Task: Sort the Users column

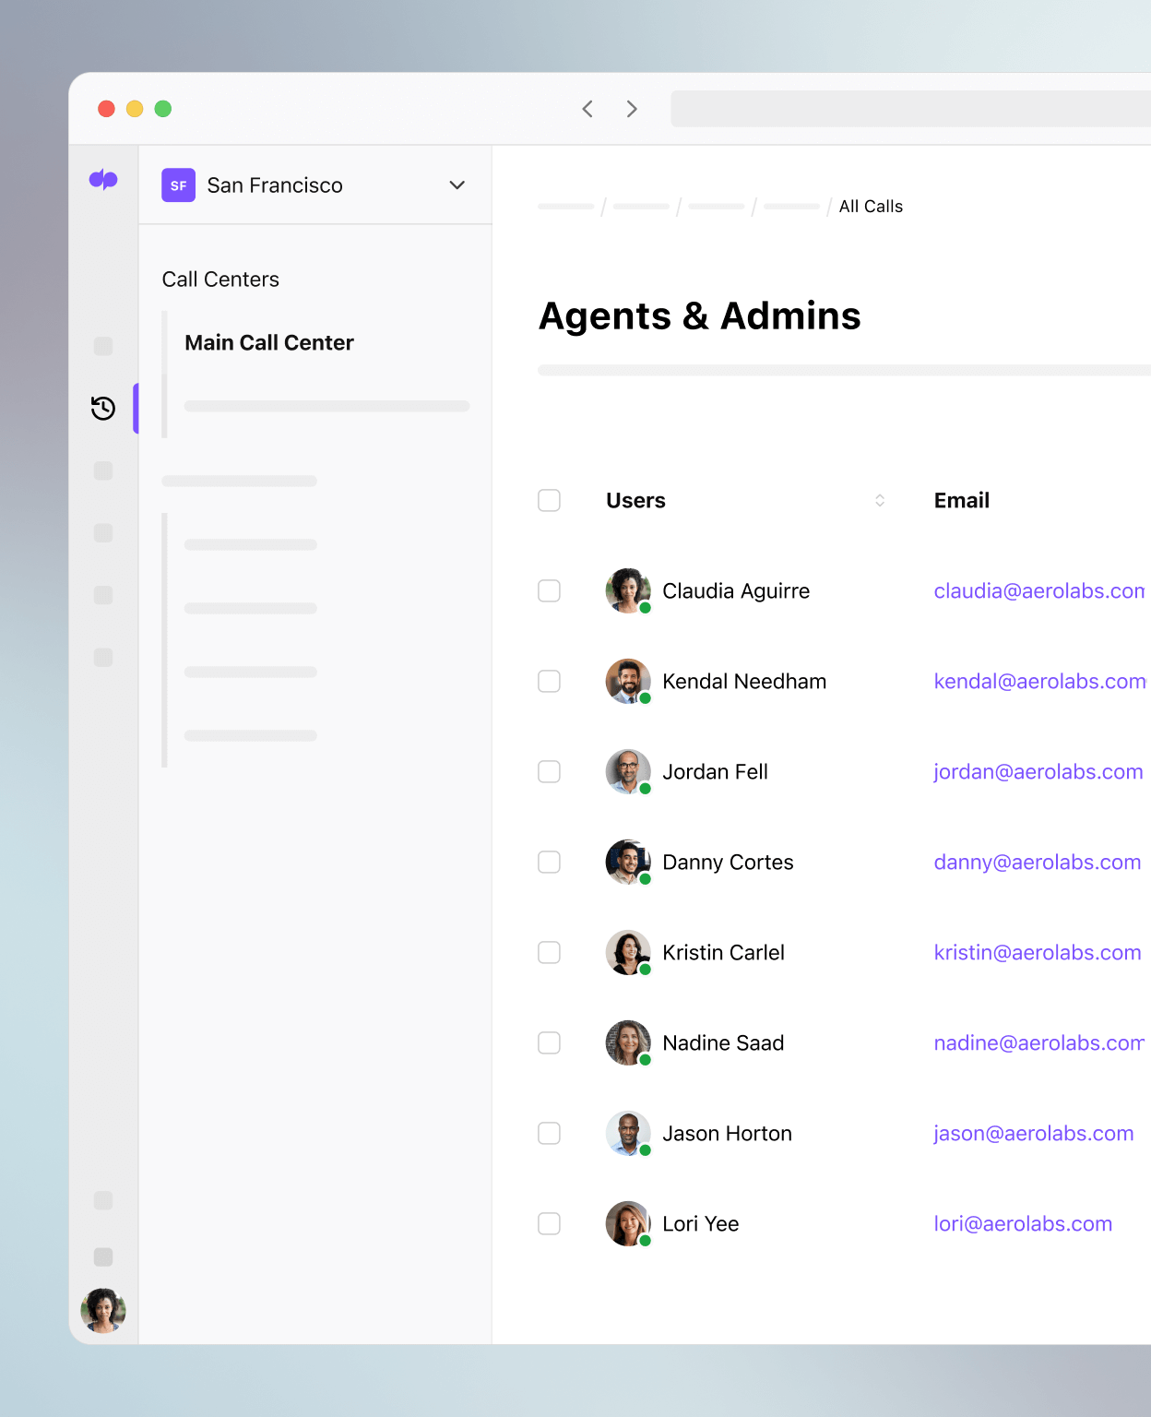Action: (x=879, y=500)
